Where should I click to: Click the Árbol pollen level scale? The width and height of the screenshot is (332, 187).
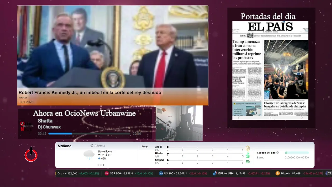pos(205,147)
